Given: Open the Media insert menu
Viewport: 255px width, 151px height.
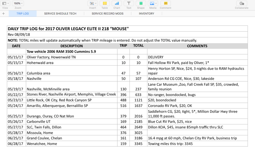Looking at the screenshot, I should coord(153,3).
